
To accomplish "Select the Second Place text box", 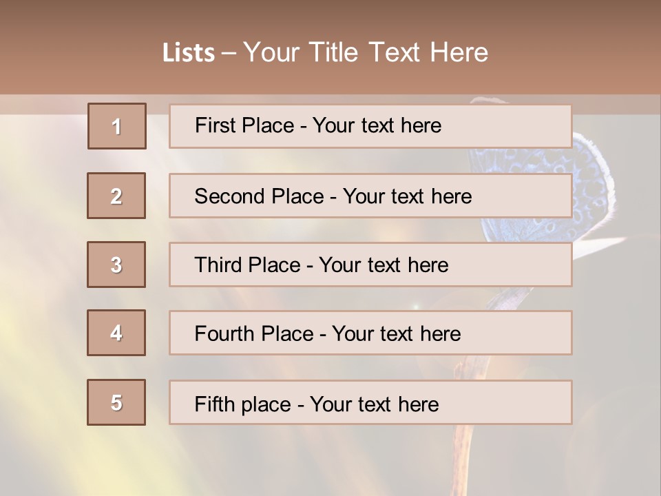I will click(x=370, y=196).
